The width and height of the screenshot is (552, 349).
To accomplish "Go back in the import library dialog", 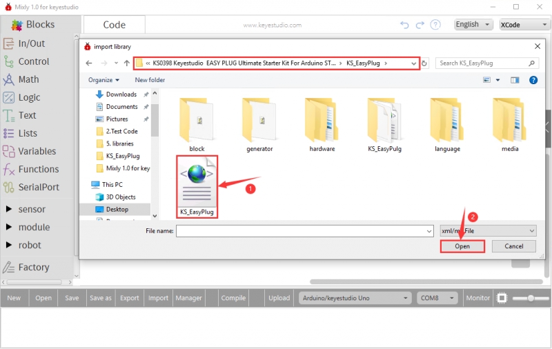I will [x=89, y=63].
